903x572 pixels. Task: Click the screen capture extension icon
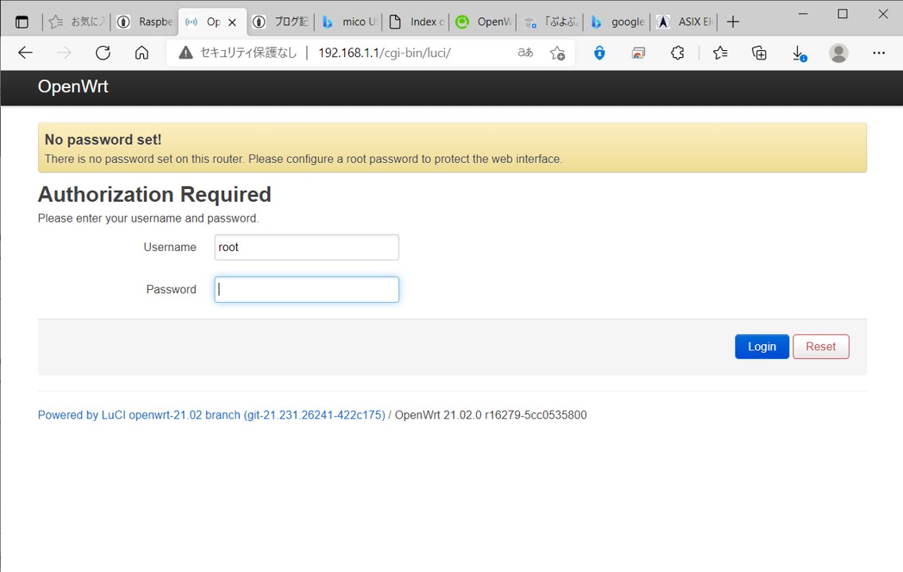click(x=638, y=53)
